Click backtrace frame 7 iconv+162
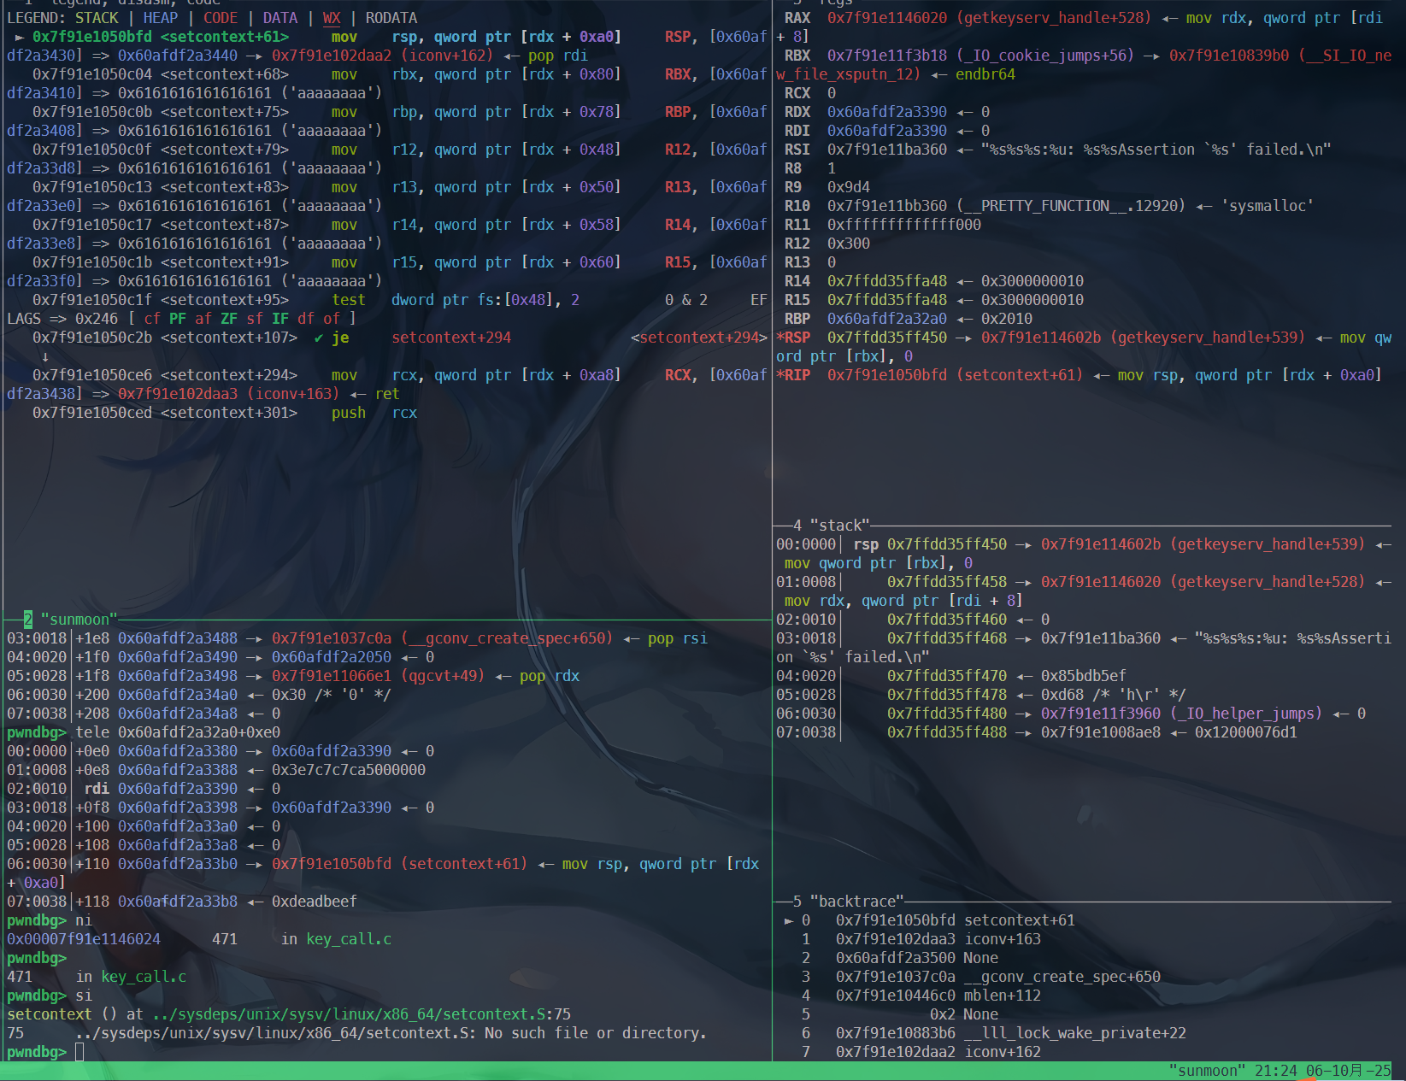This screenshot has height=1081, width=1406. click(x=1003, y=1052)
